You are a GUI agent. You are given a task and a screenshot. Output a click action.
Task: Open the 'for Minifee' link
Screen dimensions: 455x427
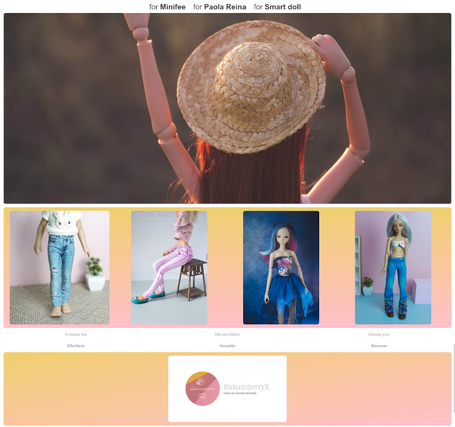point(167,7)
